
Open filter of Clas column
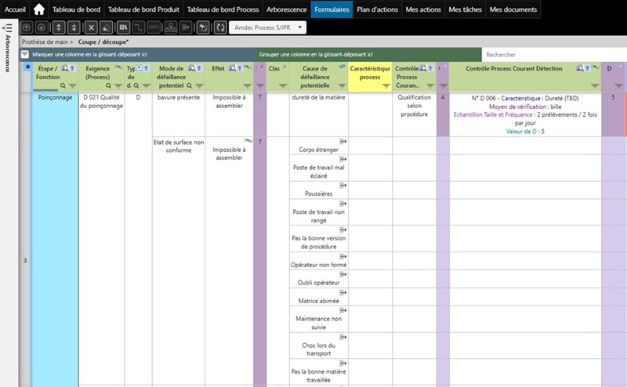click(x=283, y=85)
